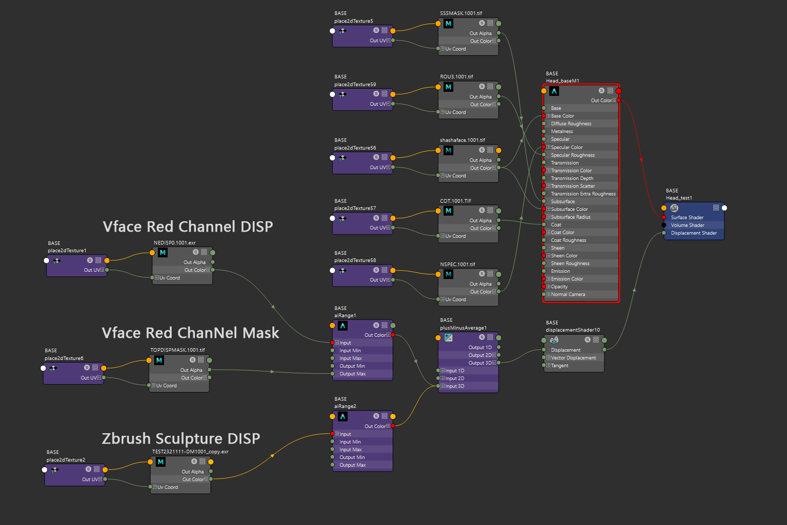Click the displacementShader10 node icon
The height and width of the screenshot is (525, 787).
coord(554,340)
